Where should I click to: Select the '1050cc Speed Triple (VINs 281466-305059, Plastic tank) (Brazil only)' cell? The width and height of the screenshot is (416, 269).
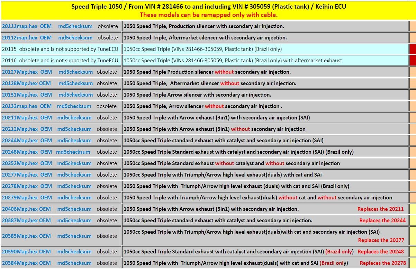265,49
